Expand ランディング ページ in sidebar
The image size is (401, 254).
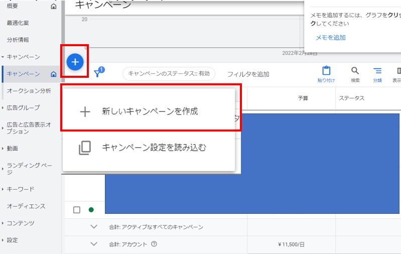(x=3, y=169)
